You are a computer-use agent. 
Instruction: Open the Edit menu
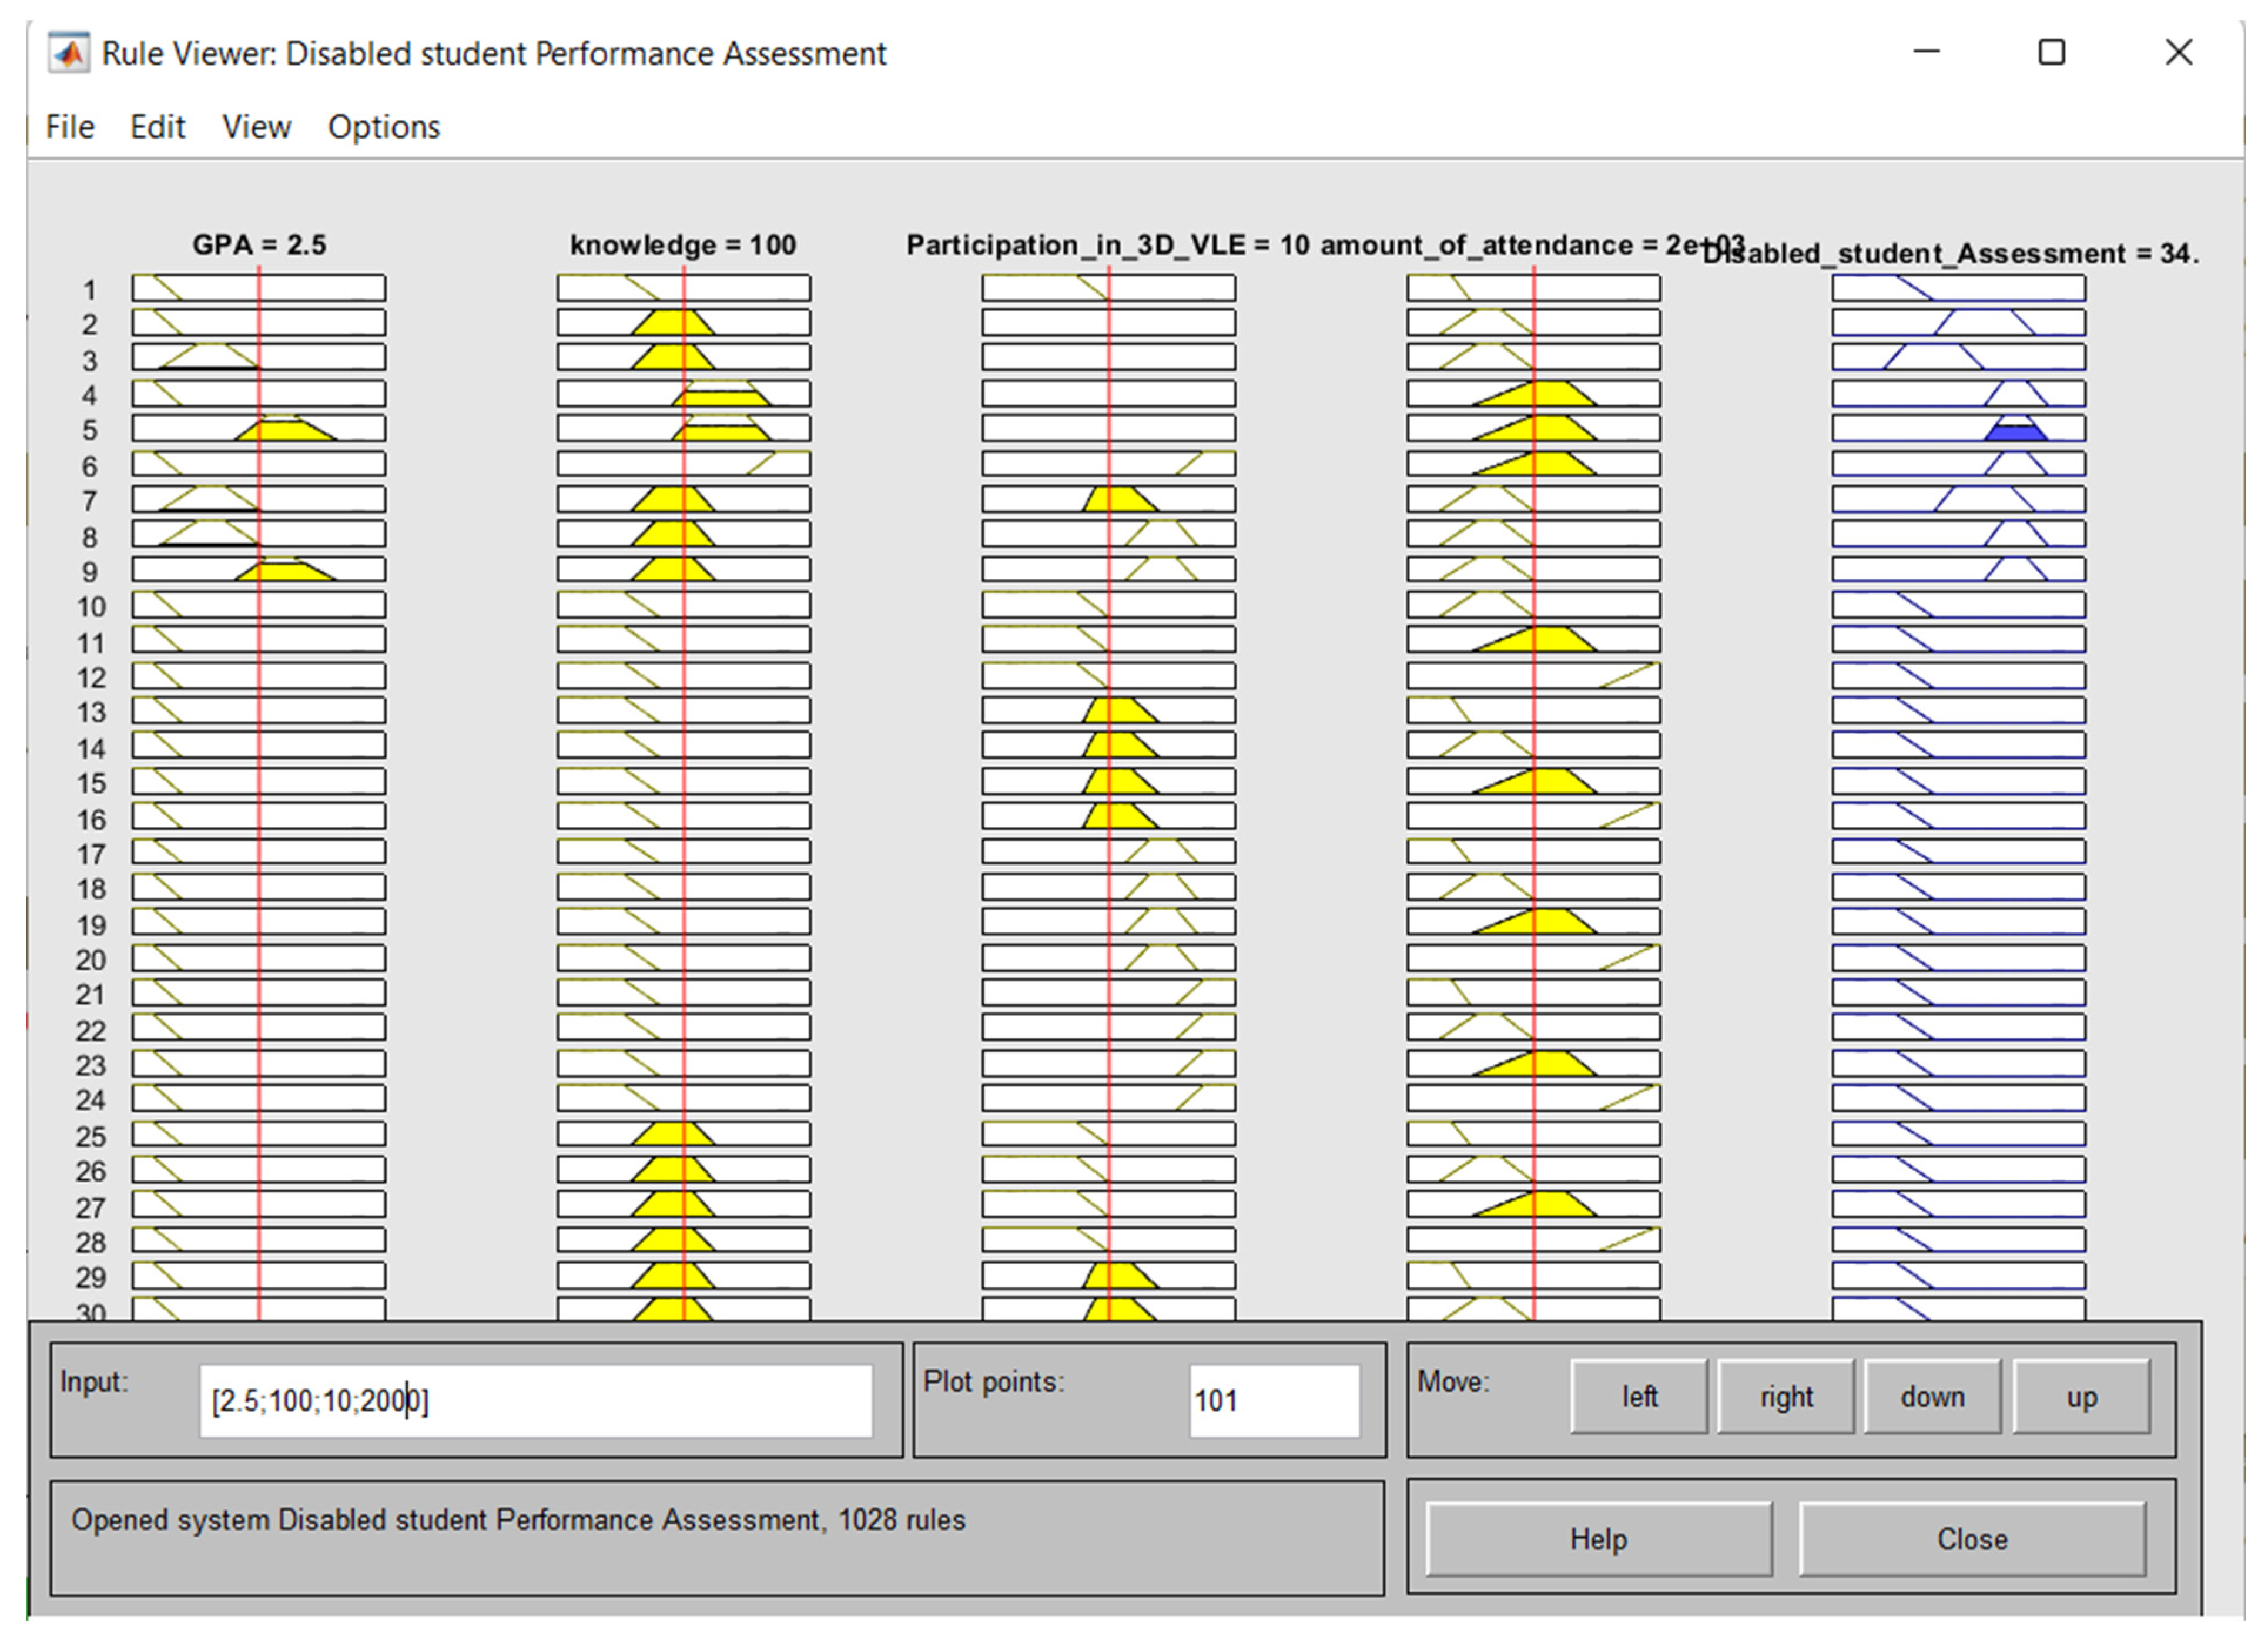click(x=157, y=127)
